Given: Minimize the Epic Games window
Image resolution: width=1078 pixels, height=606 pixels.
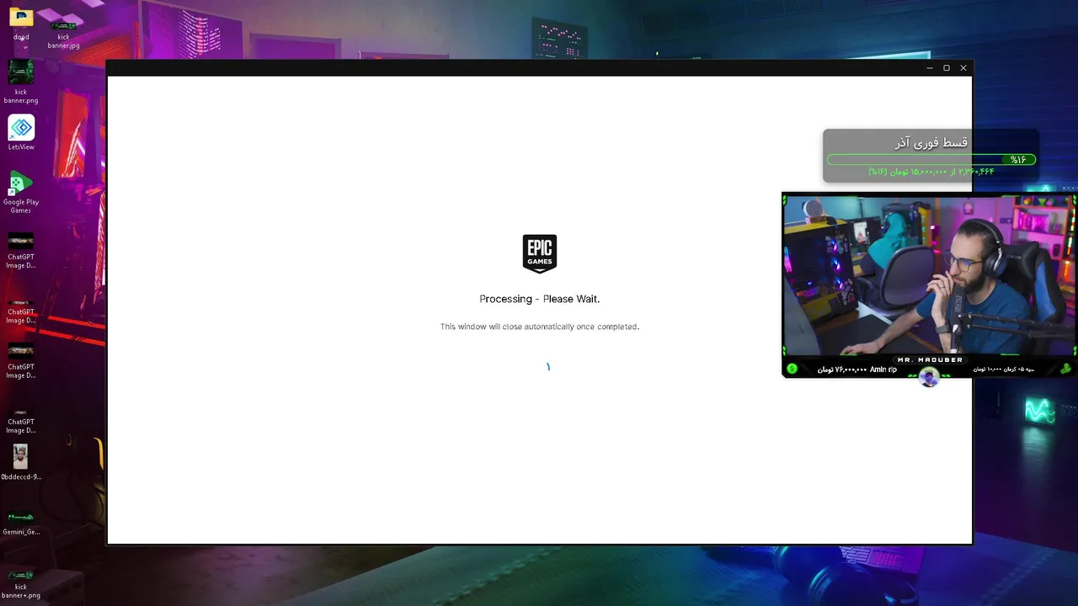Looking at the screenshot, I should tap(930, 67).
